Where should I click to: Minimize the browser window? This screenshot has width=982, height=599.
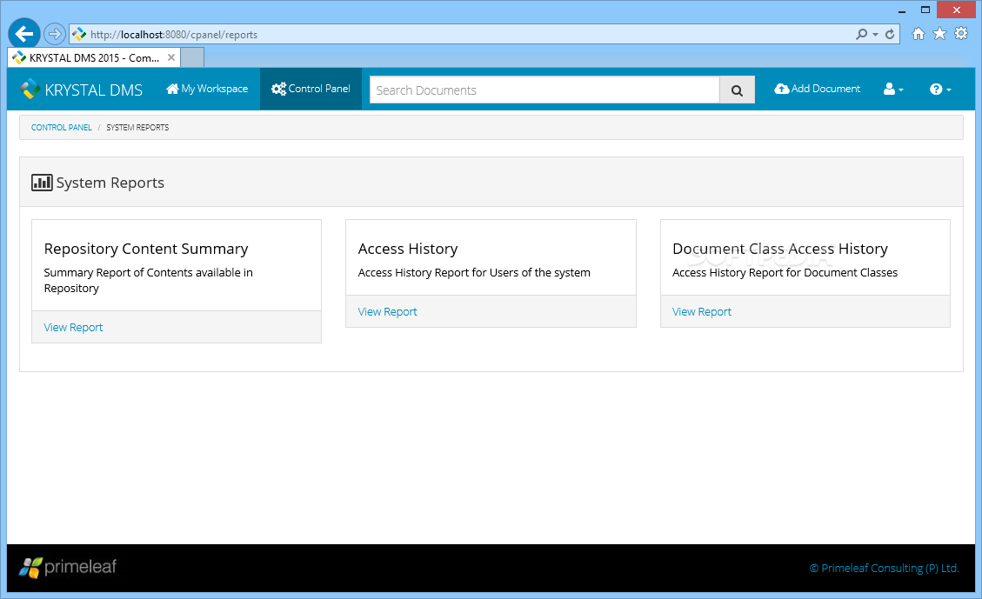click(902, 10)
